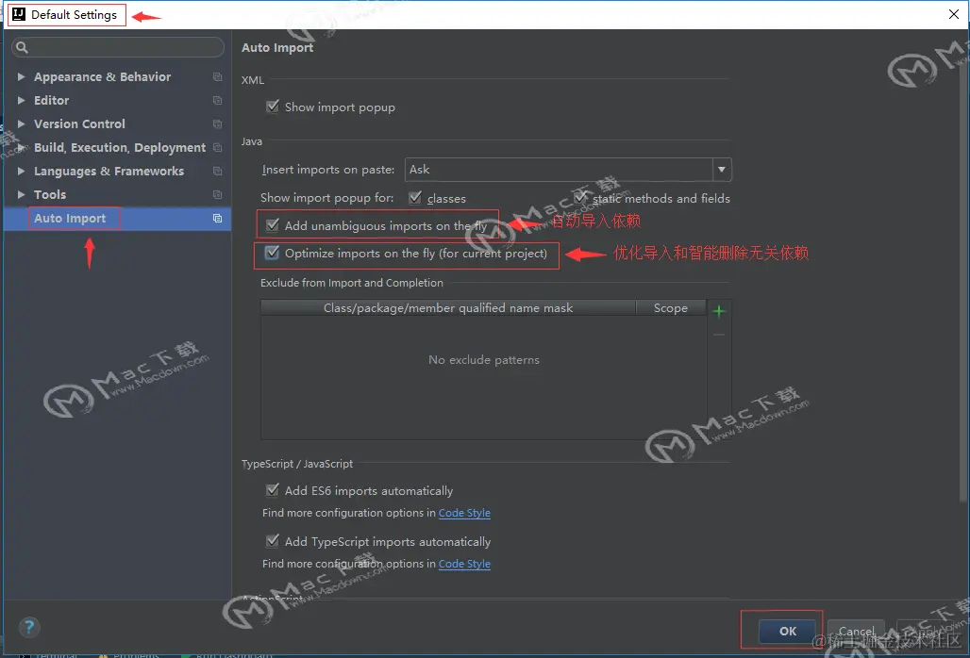
Task: Click Class/package/member qualified name mask header
Action: click(448, 307)
